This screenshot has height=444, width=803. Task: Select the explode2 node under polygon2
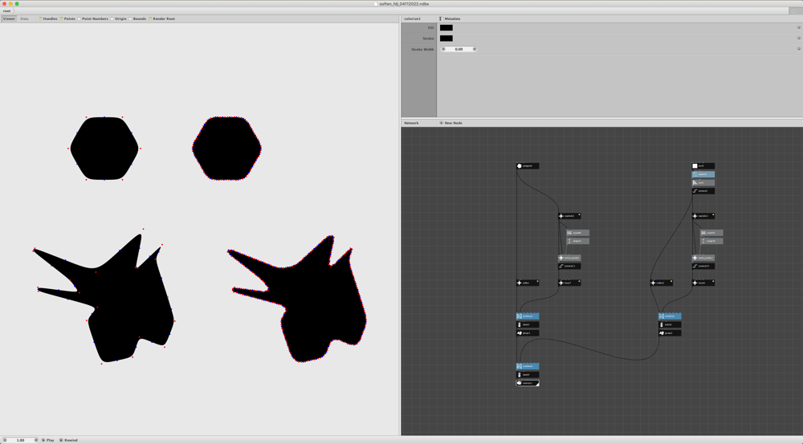click(x=569, y=216)
